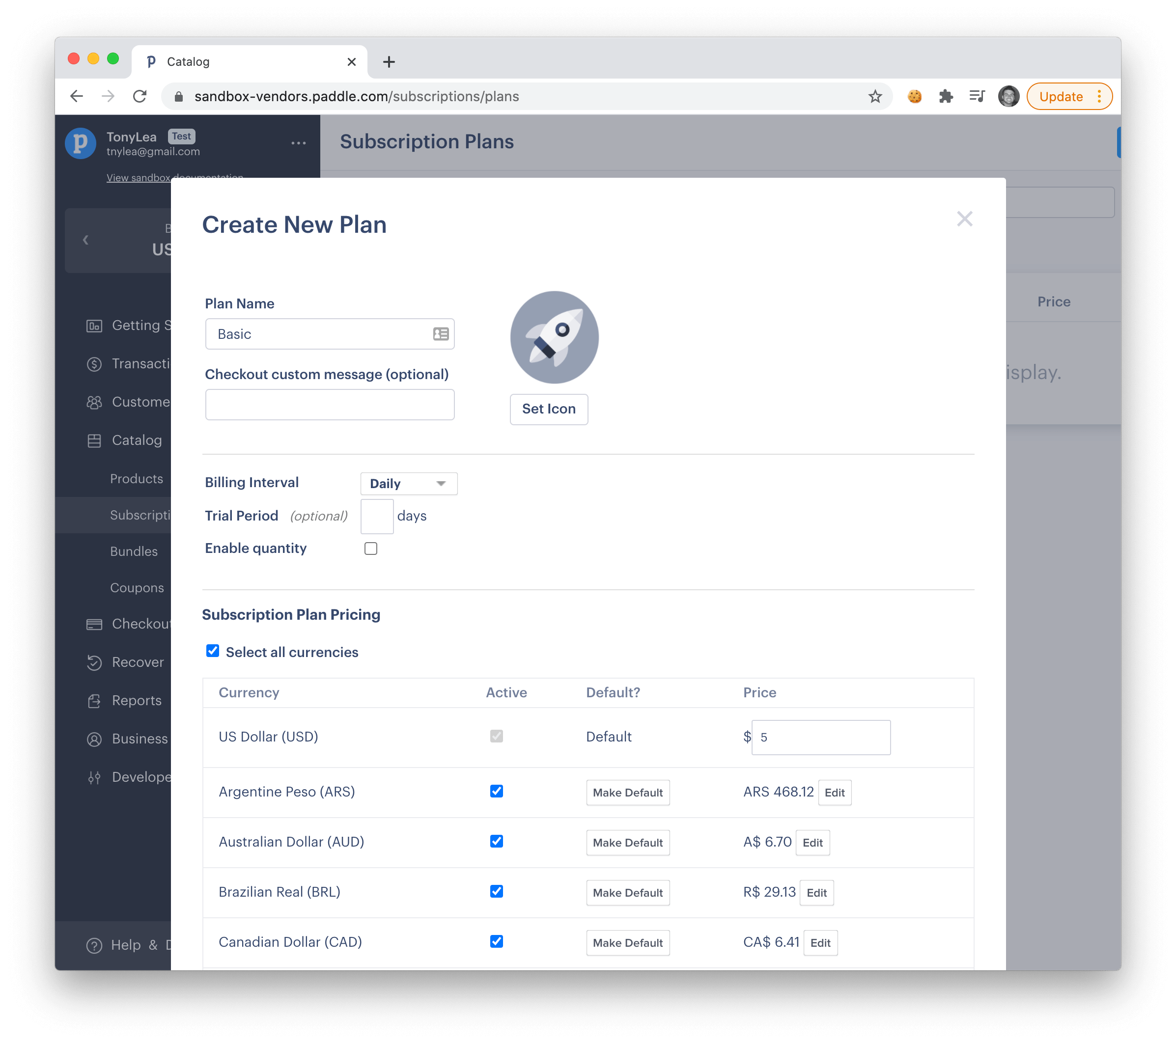Select the Transactions sidebar icon

point(94,363)
